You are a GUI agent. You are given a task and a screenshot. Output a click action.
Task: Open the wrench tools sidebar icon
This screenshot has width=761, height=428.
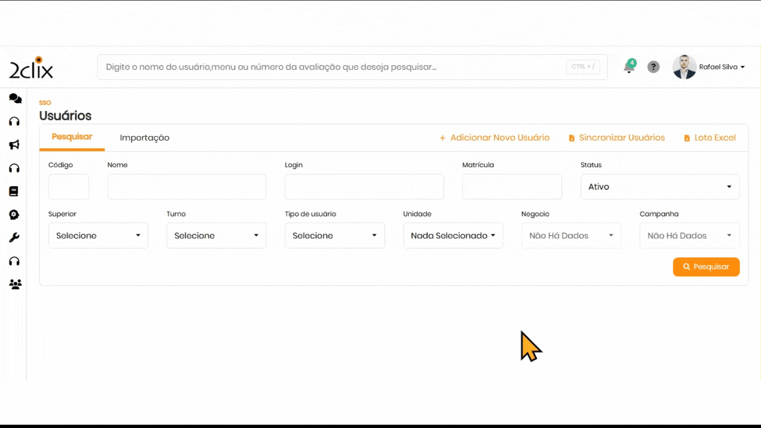(x=14, y=238)
